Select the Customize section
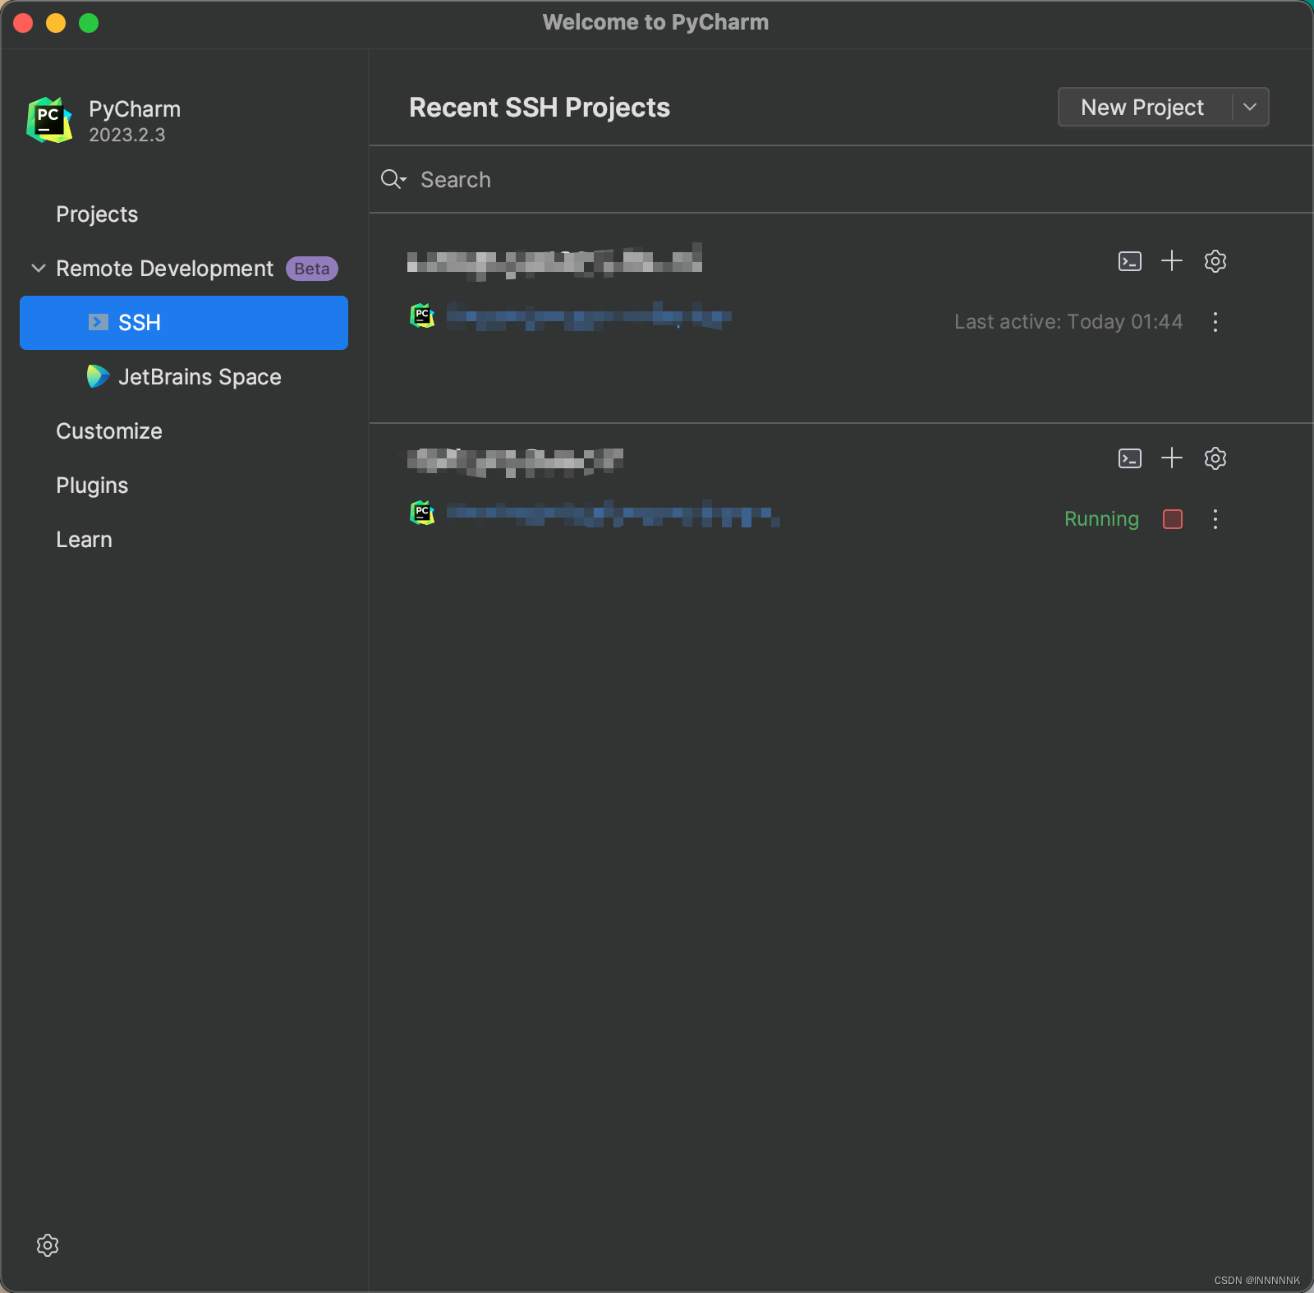1314x1293 pixels. click(108, 430)
